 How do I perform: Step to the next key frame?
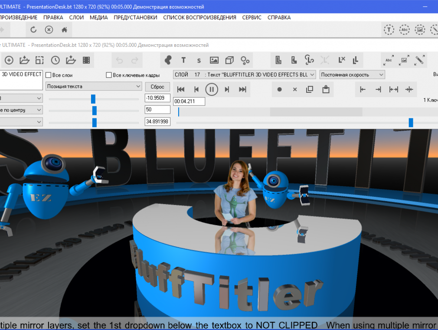pyautogui.click(x=227, y=89)
